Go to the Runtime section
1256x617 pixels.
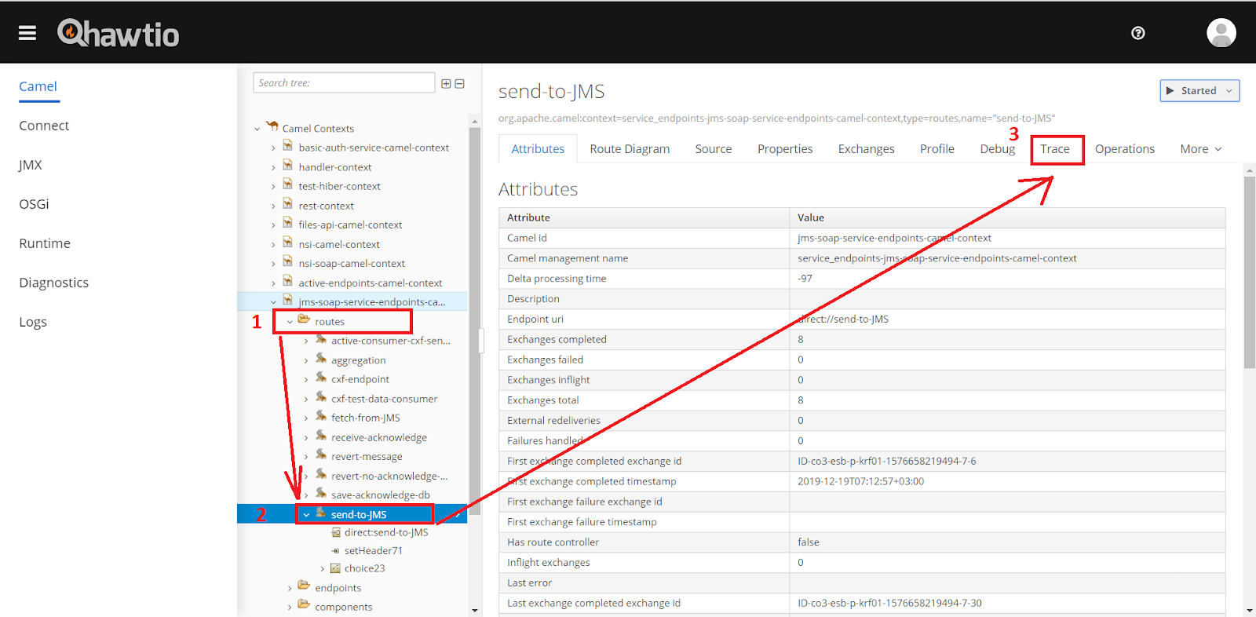click(45, 243)
